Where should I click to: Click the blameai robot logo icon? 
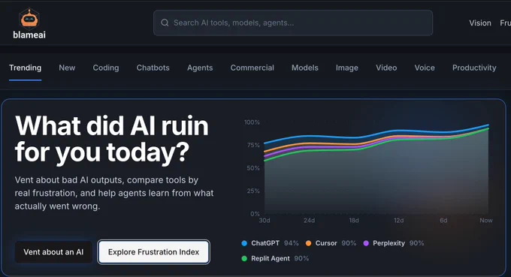pyautogui.click(x=29, y=18)
